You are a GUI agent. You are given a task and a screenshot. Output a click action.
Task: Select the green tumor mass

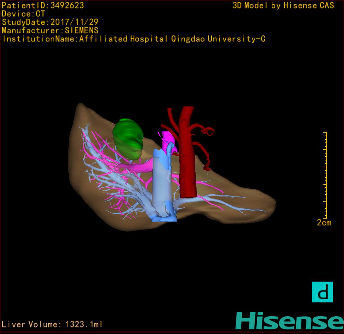click(x=128, y=138)
